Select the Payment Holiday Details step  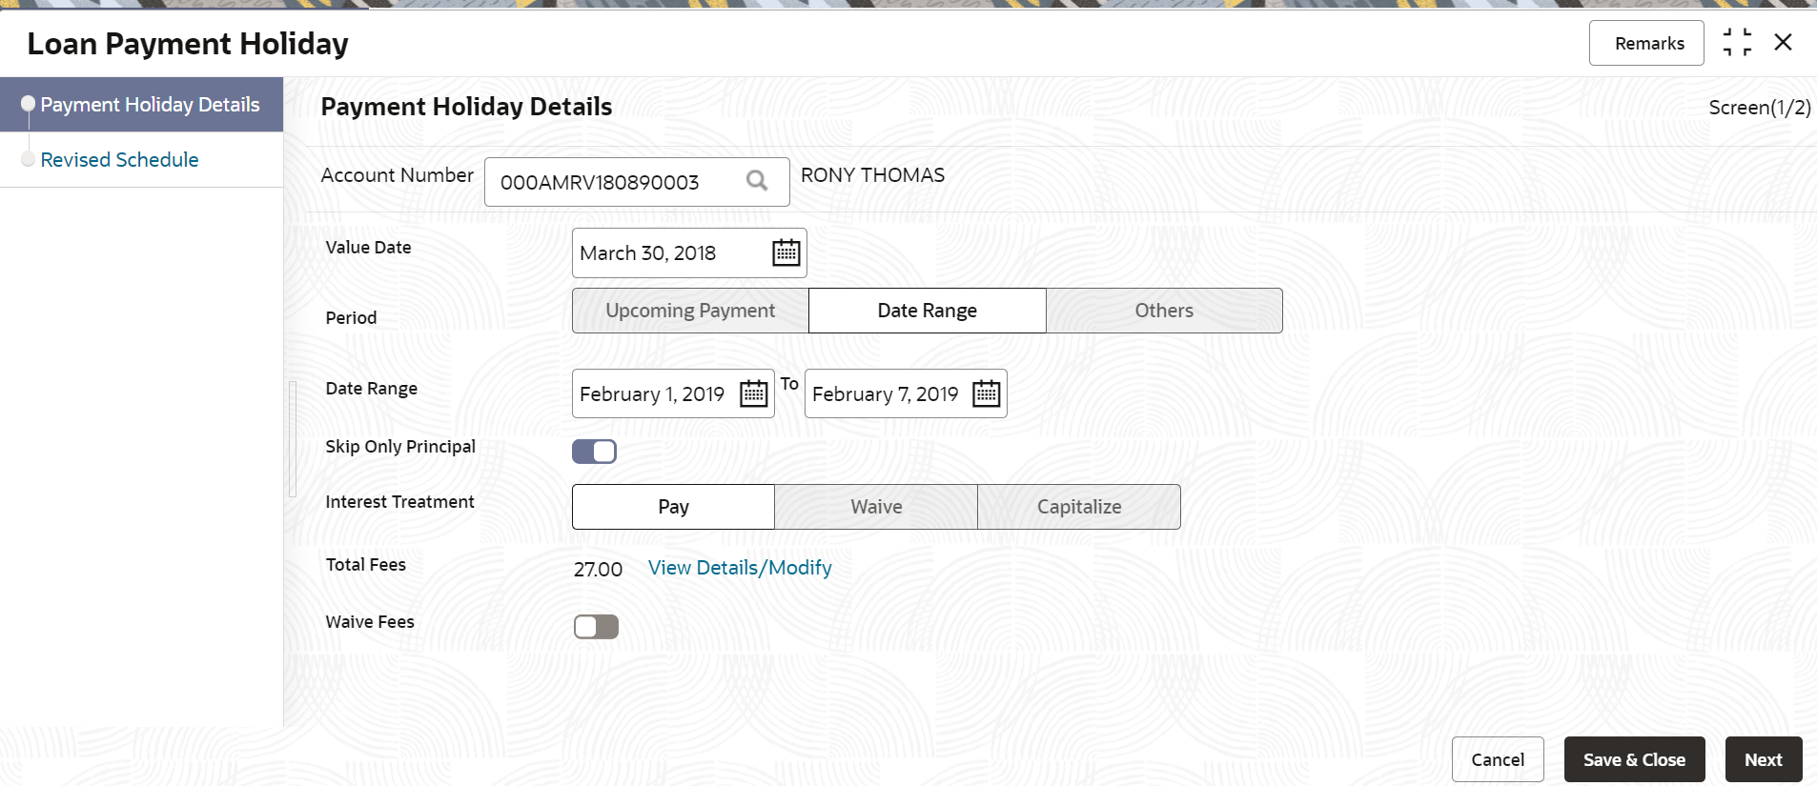coord(150,105)
